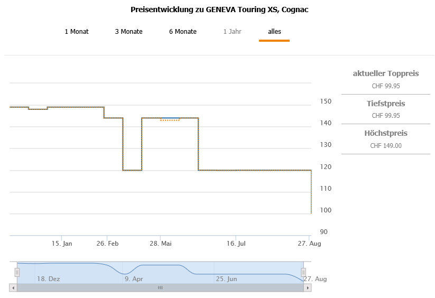Click the Höchstpreis label

(x=386, y=133)
